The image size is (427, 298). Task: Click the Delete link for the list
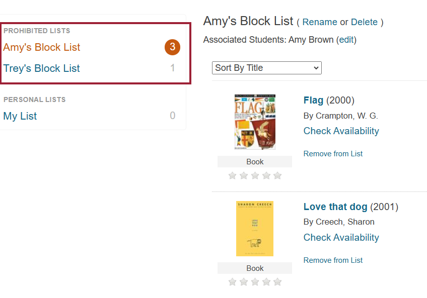[364, 22]
